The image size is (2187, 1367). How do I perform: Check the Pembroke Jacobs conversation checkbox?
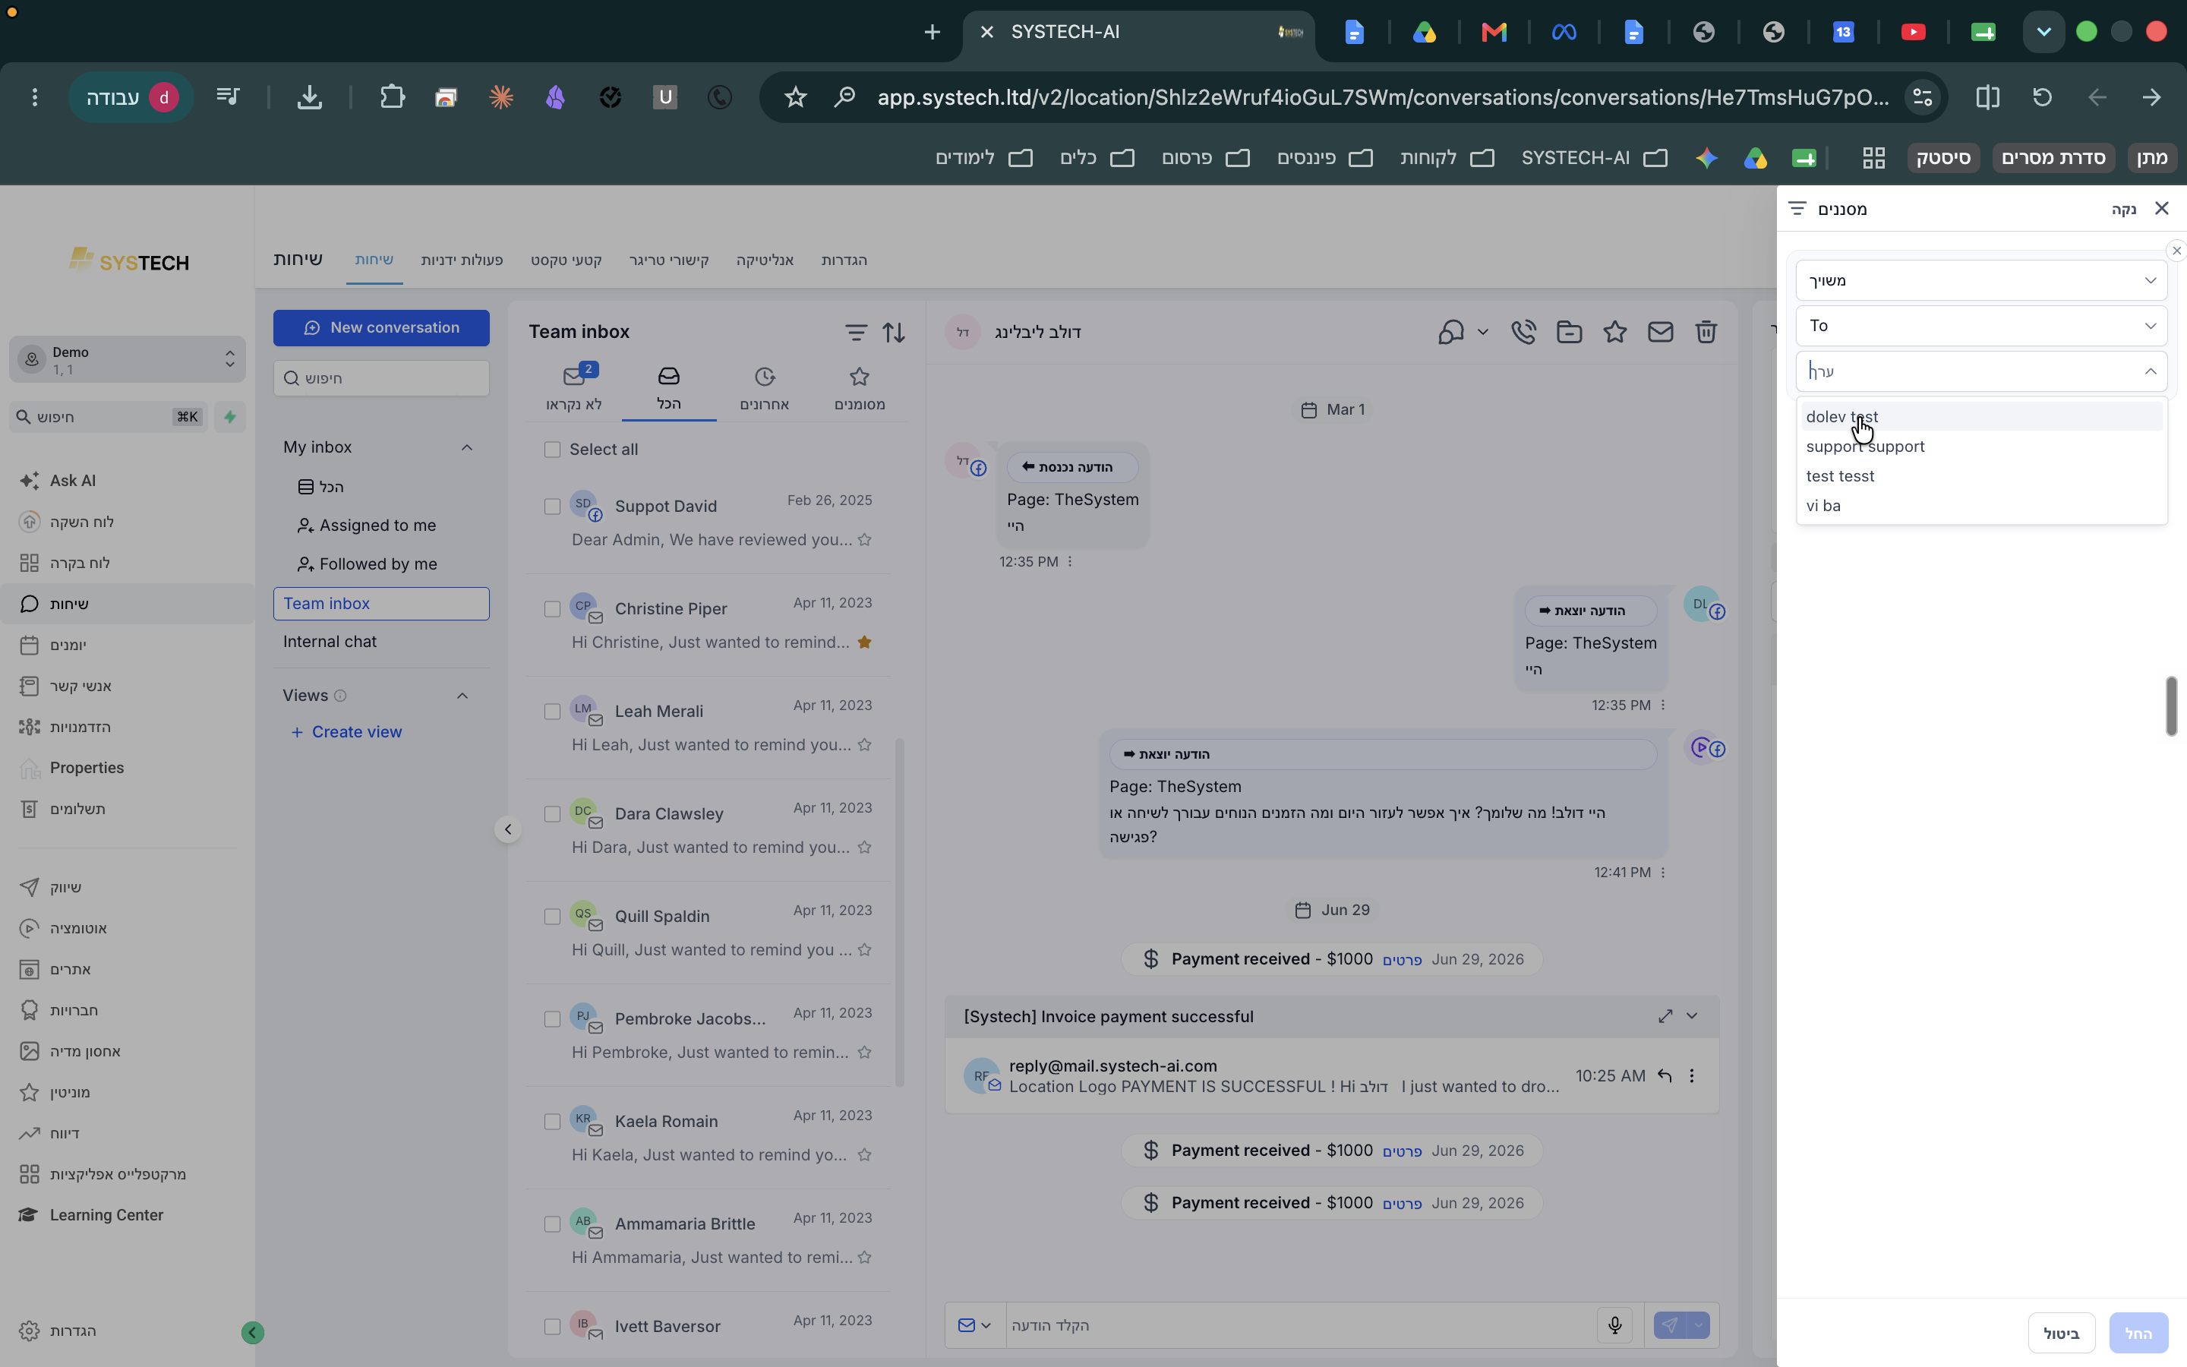click(x=552, y=1020)
